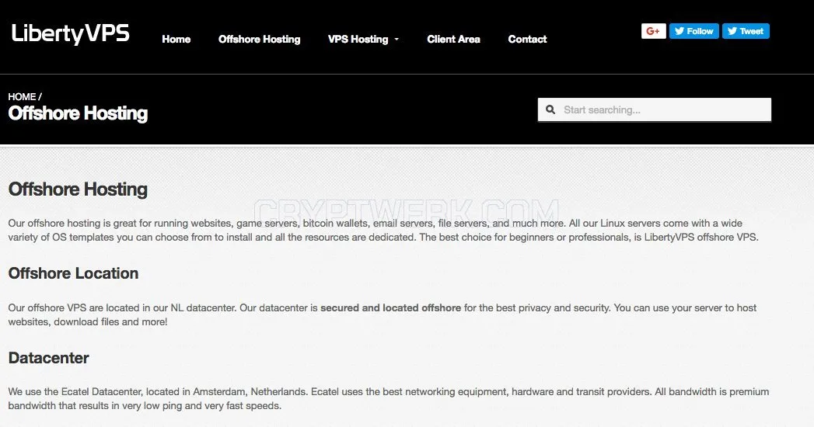Open the Client Area page
Screen dimensions: 814x427
pyautogui.click(x=453, y=40)
